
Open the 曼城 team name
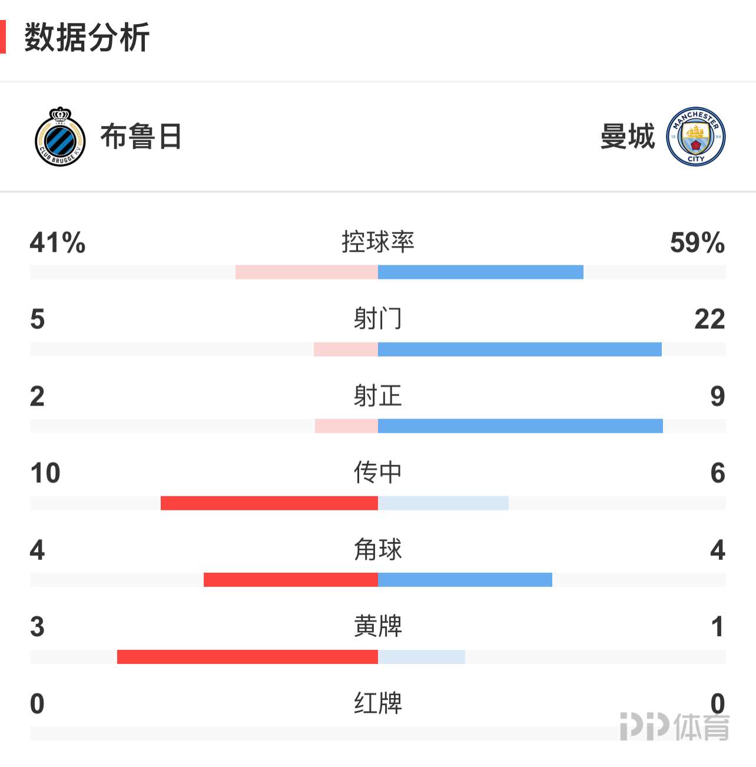(628, 137)
